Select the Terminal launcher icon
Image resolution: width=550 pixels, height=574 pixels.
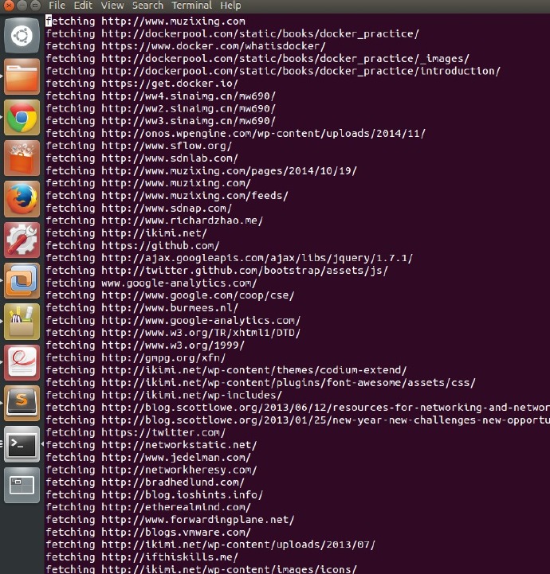pyautogui.click(x=22, y=444)
